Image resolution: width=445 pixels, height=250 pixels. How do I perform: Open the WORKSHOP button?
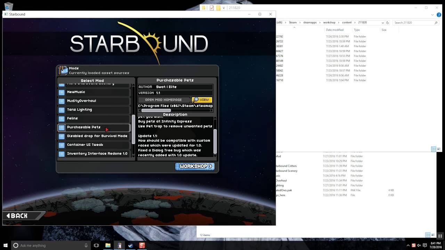[x=195, y=166]
